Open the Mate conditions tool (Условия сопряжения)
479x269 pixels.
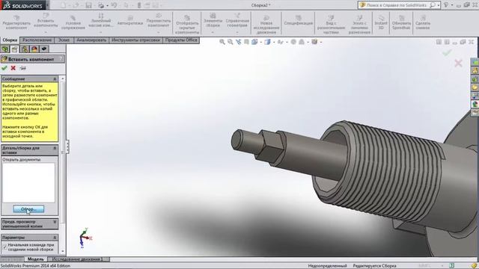pos(73,22)
